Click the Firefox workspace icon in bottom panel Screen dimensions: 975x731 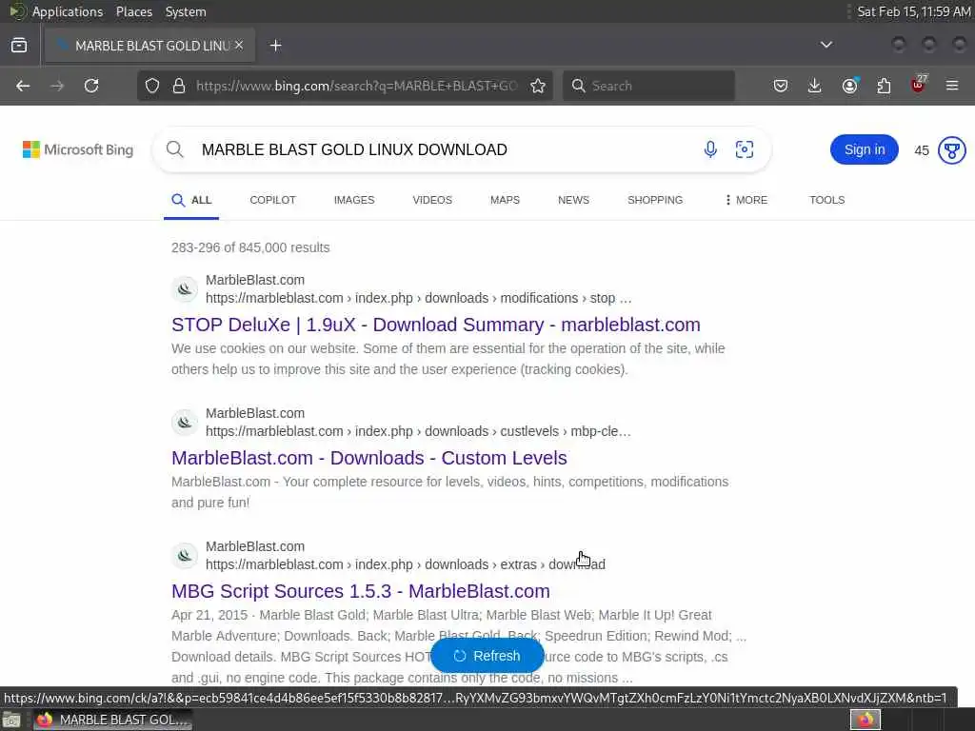point(866,720)
